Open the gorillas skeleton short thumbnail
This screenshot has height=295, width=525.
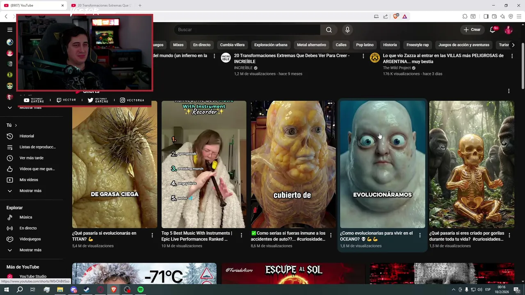(x=472, y=164)
